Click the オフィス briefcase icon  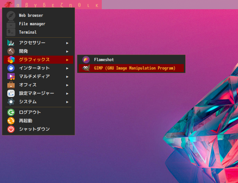point(11,85)
